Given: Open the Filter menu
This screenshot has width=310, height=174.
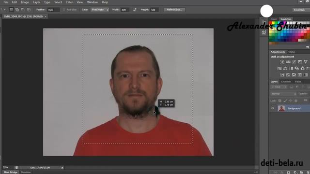Looking at the screenshot, I should coord(69,2).
